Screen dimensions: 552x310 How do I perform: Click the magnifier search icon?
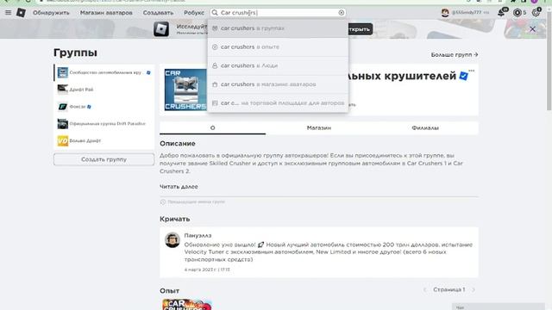coord(215,13)
